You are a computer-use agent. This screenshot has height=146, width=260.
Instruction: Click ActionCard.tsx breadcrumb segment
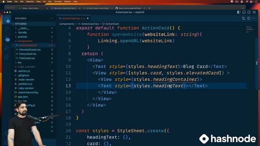click(90, 24)
